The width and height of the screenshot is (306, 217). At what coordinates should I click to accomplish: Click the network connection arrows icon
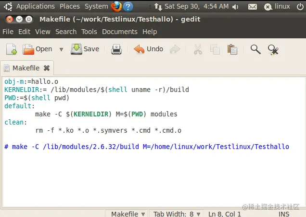point(158,7)
